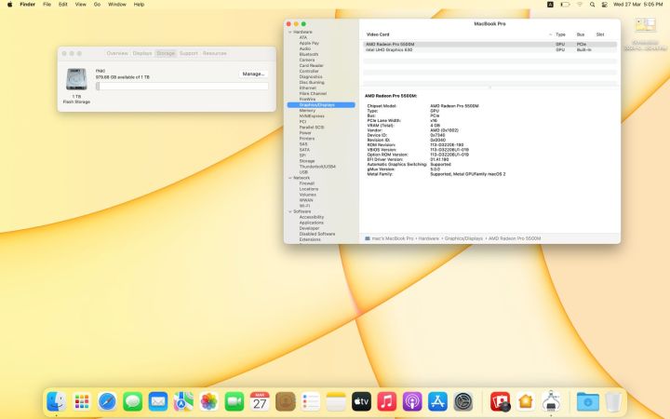Select Firewall in Network sidebar
670x419 pixels.
(x=307, y=183)
